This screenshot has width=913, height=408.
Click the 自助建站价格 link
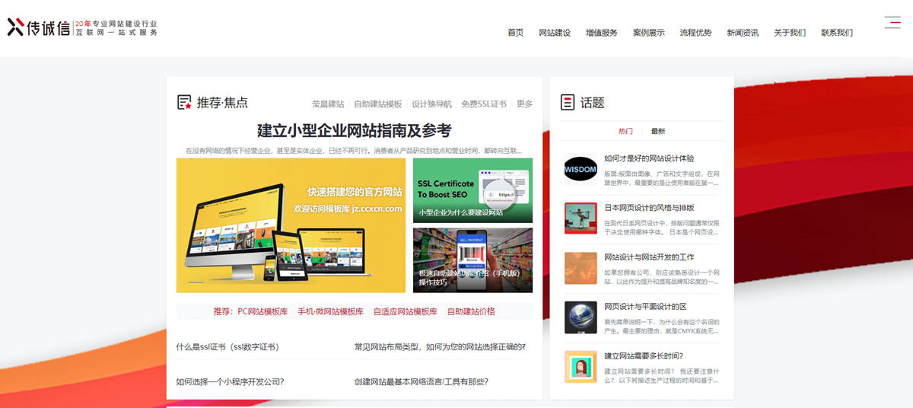point(471,311)
